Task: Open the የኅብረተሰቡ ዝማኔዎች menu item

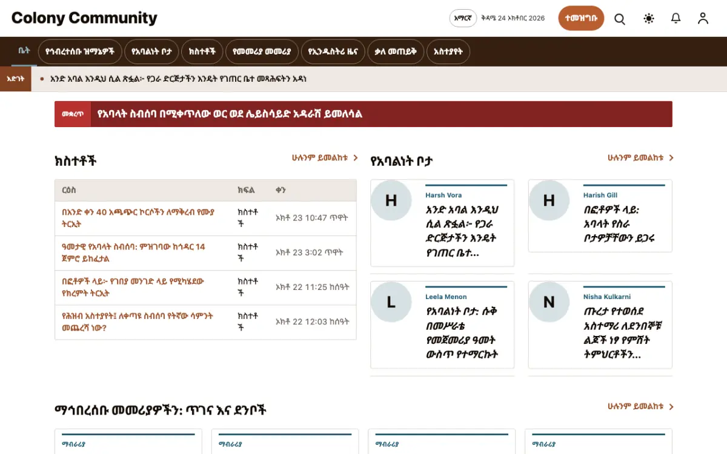Action: click(80, 52)
